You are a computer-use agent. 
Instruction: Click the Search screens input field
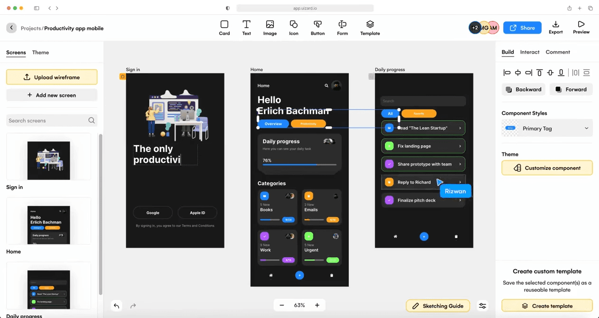(x=52, y=121)
